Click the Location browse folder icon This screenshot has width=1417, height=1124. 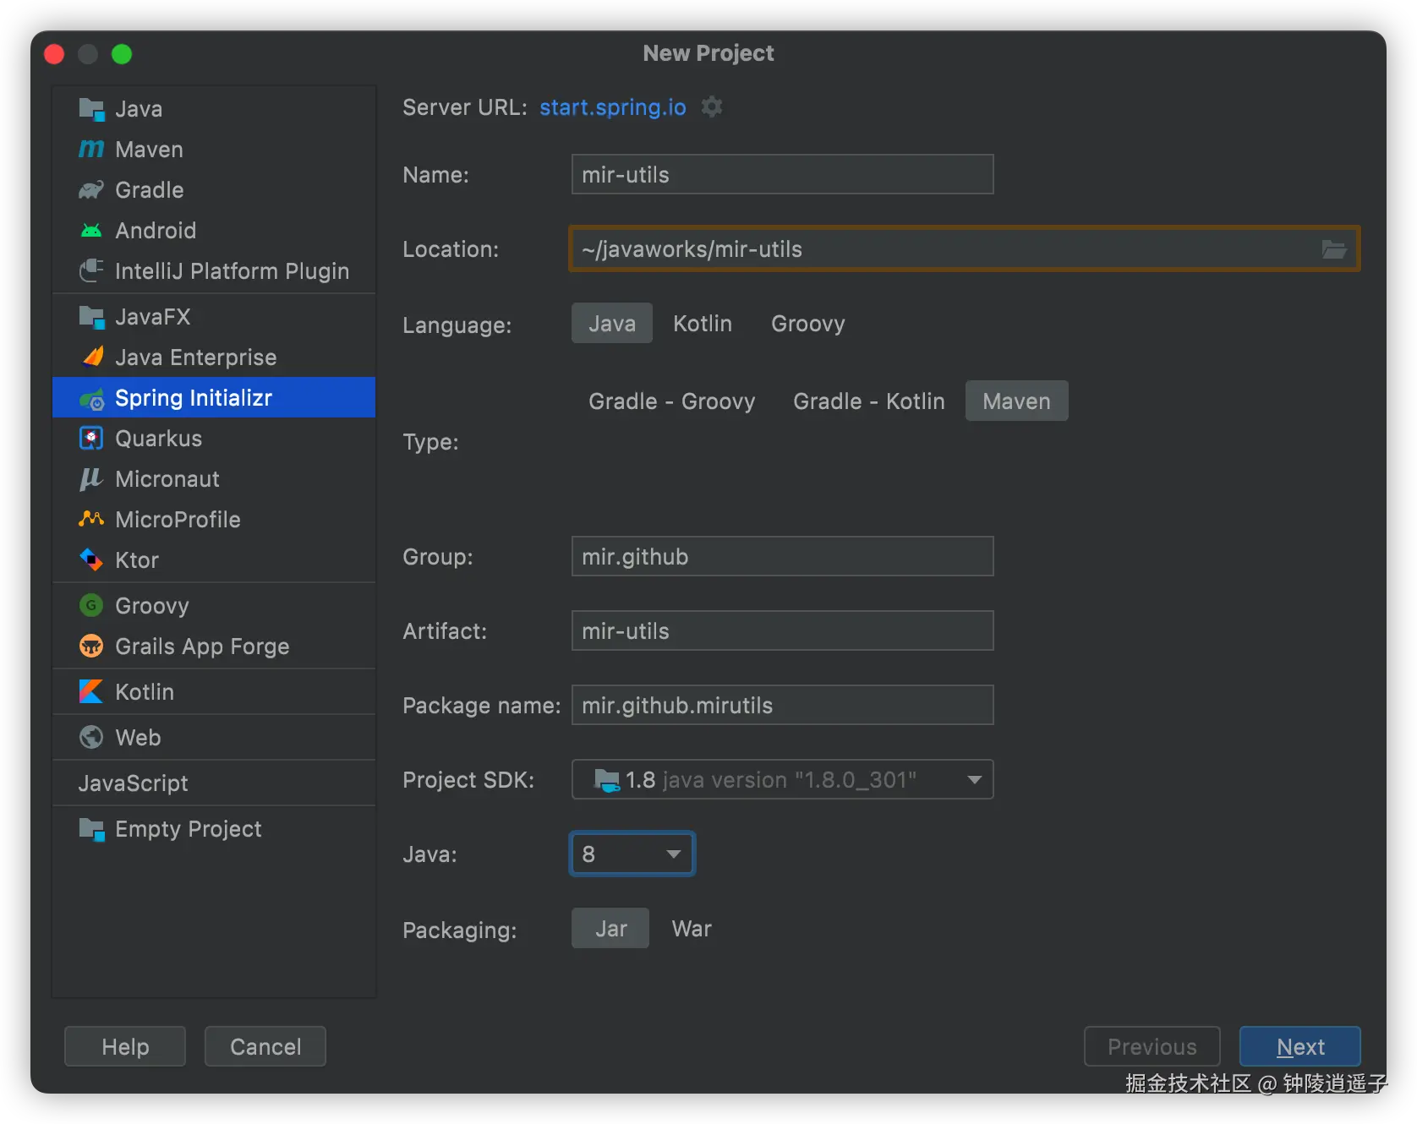coord(1333,249)
